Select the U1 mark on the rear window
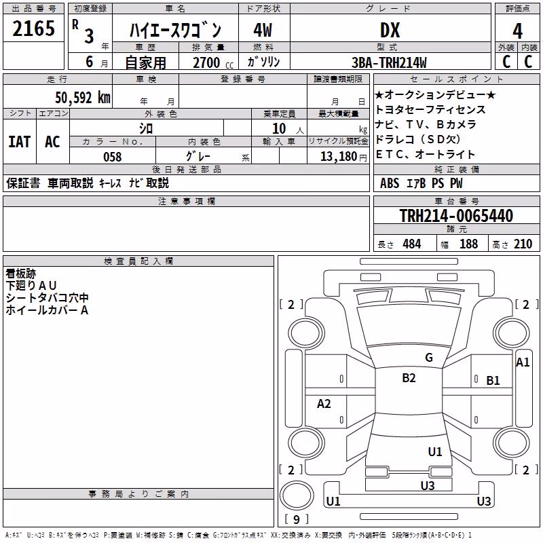This screenshot has width=543, height=543. [434, 452]
